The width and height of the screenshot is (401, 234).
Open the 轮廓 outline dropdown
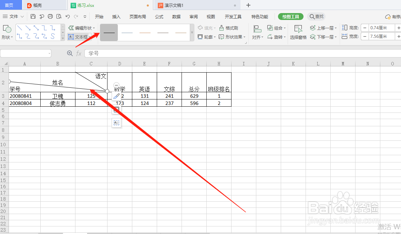[x=207, y=37]
